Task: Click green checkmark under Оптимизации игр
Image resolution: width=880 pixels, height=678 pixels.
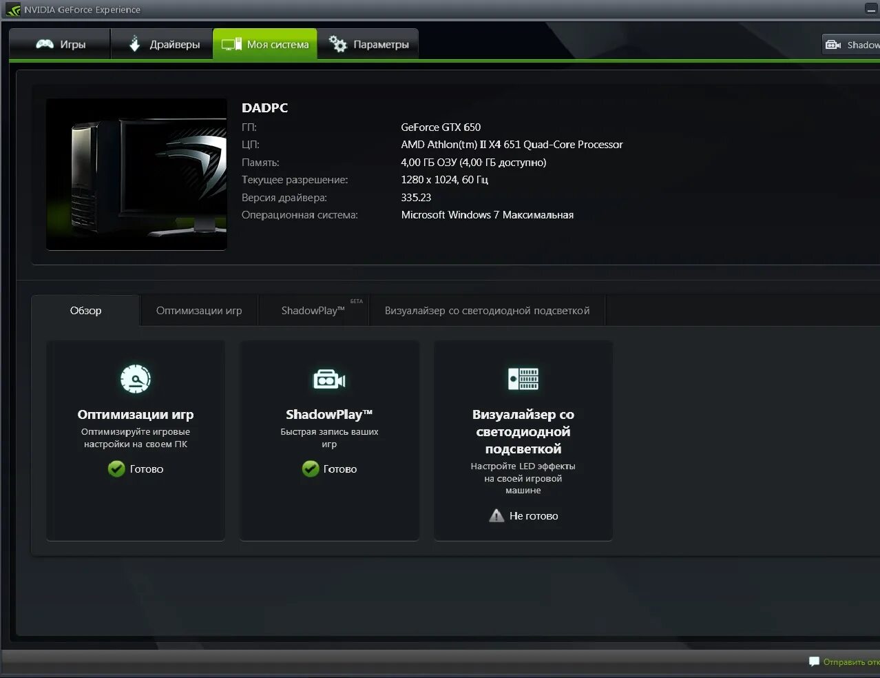Action: [x=116, y=469]
